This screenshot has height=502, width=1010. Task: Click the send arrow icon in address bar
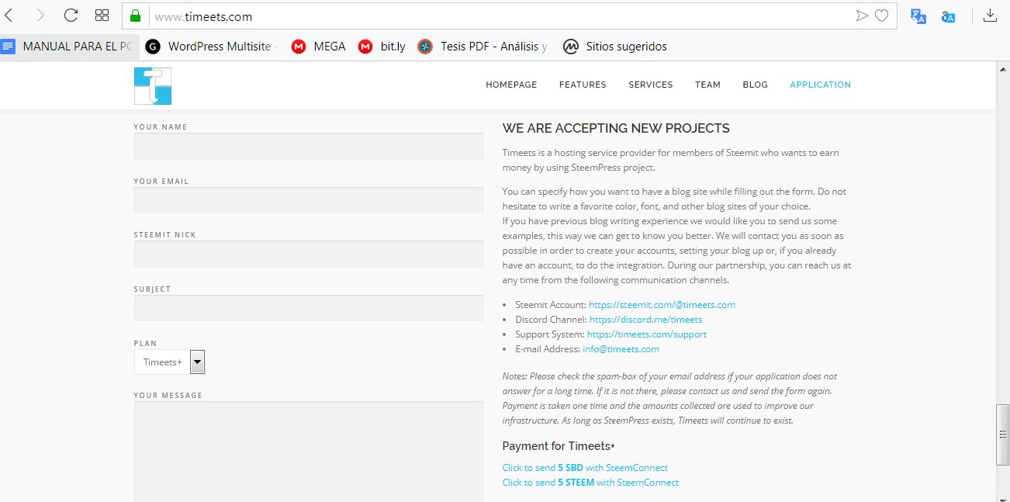(x=862, y=16)
